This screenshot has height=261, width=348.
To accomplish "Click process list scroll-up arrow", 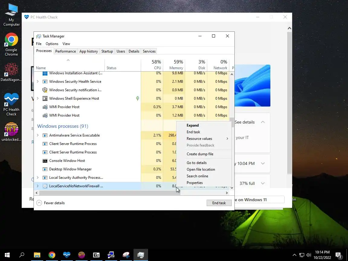I will pos(232,74).
